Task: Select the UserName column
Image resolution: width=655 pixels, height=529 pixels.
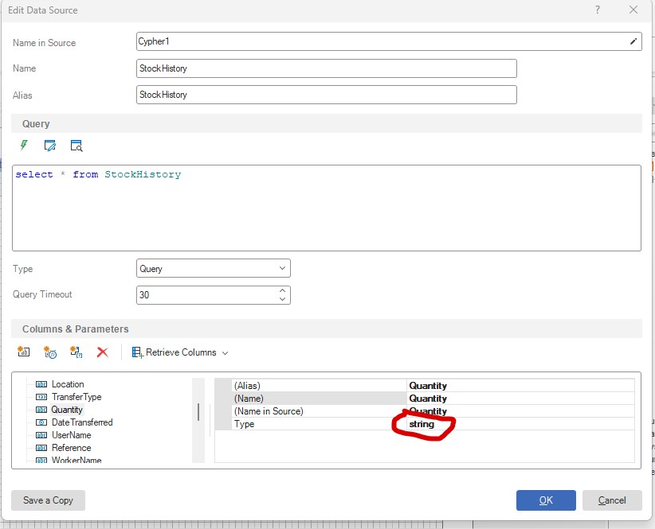Action: [71, 435]
